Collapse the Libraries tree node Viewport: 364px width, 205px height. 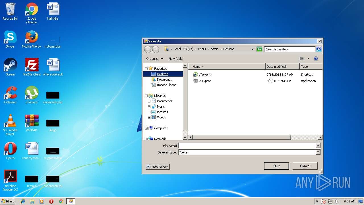[x=146, y=96]
